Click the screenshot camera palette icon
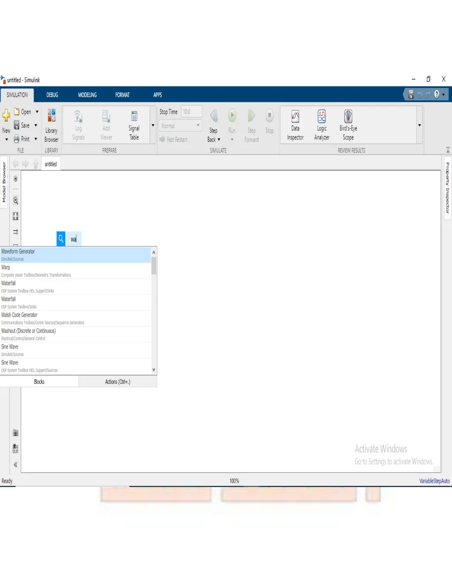452x584 pixels. coord(15,433)
